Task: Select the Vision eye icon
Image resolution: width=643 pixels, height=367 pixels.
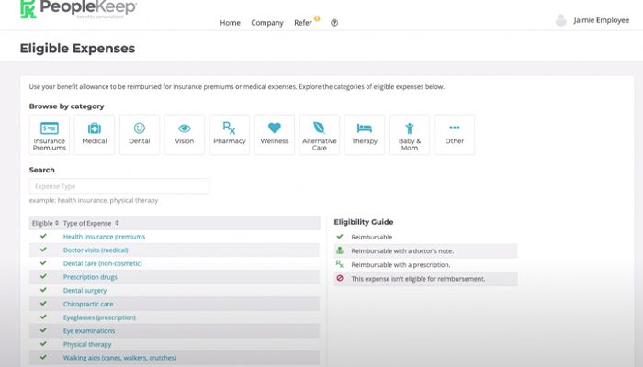Action: (185, 134)
